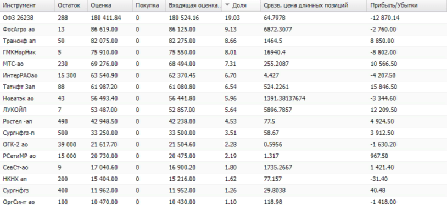Viewport: 447px width, 206px height.
Task: Select the ОргСинт ао row
Action: coord(223,202)
